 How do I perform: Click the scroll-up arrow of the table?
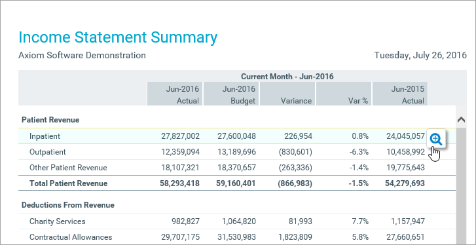pyautogui.click(x=461, y=120)
